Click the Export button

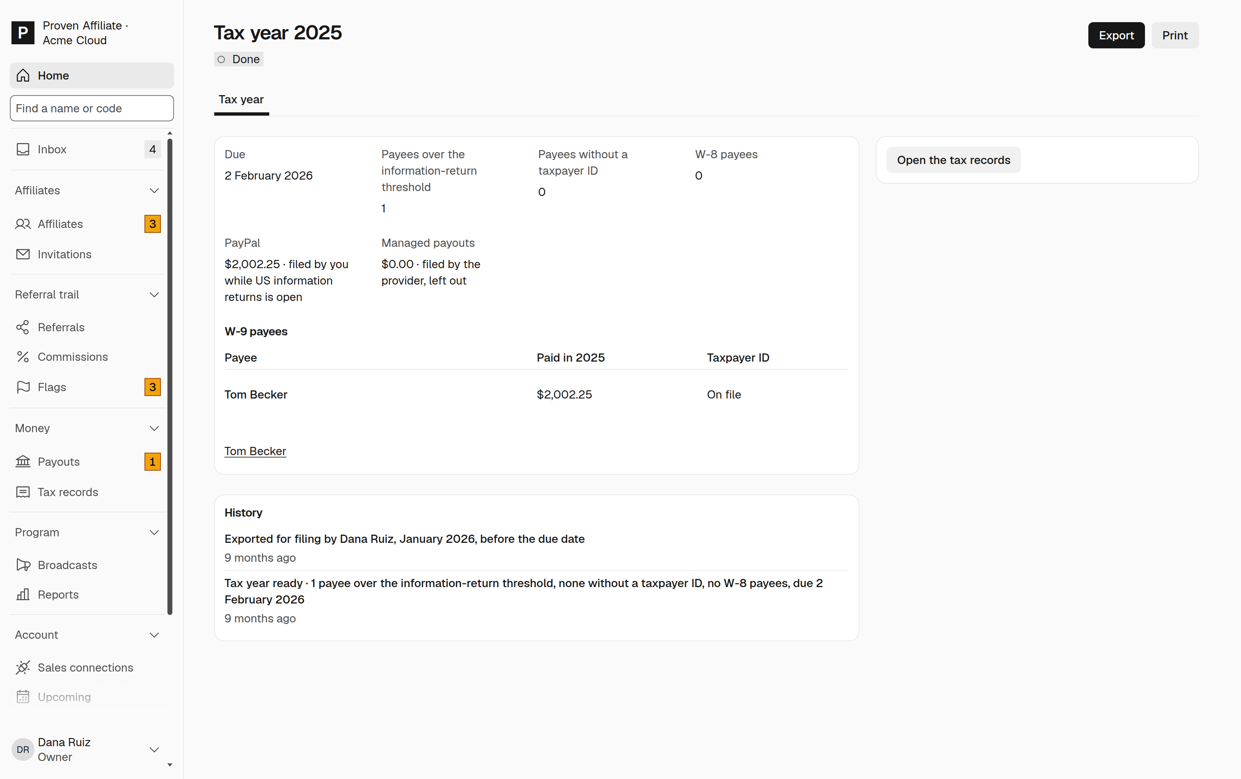(x=1116, y=36)
